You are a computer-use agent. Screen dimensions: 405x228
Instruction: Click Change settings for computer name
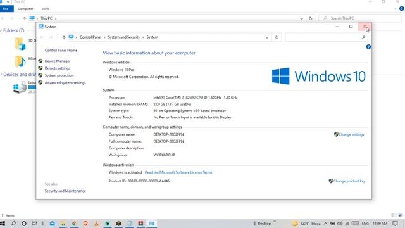click(351, 134)
